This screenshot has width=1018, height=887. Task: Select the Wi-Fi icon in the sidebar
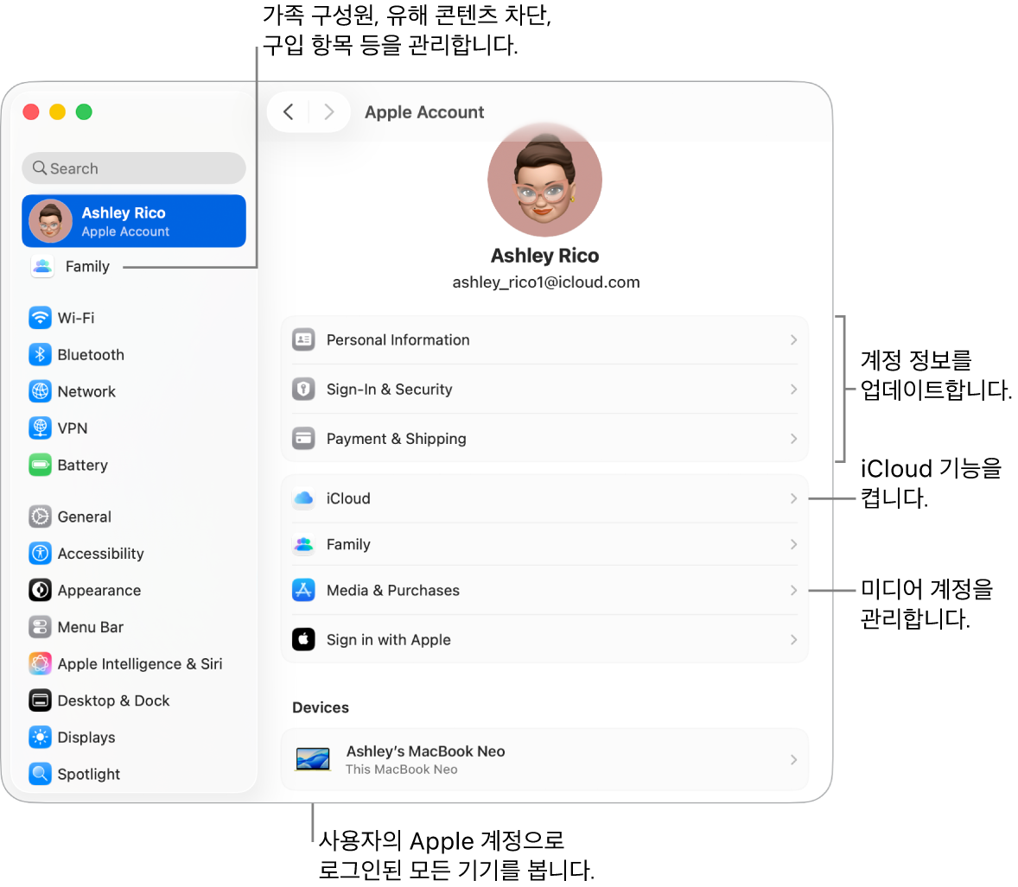click(40, 318)
